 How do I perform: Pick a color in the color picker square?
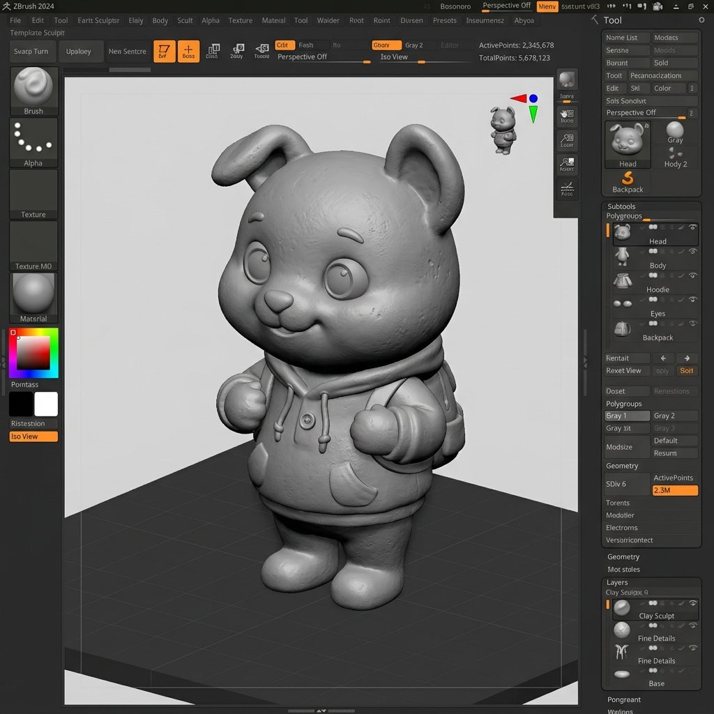point(33,352)
